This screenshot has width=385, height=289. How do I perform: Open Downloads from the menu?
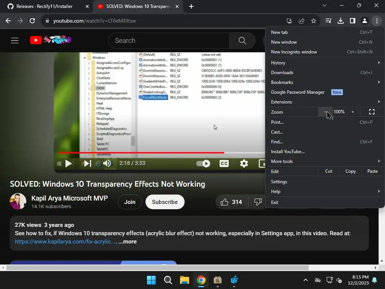point(324,73)
